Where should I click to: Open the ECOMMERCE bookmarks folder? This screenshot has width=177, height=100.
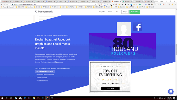(20, 7)
